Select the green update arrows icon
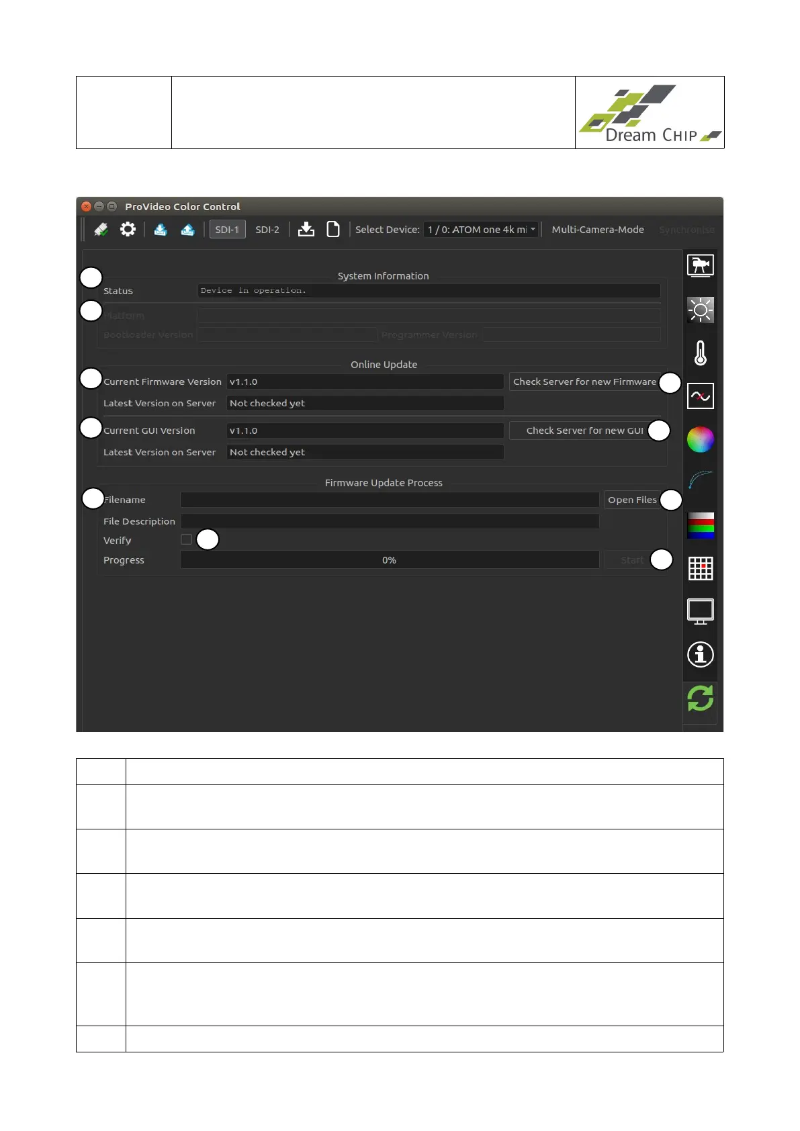 pos(700,698)
